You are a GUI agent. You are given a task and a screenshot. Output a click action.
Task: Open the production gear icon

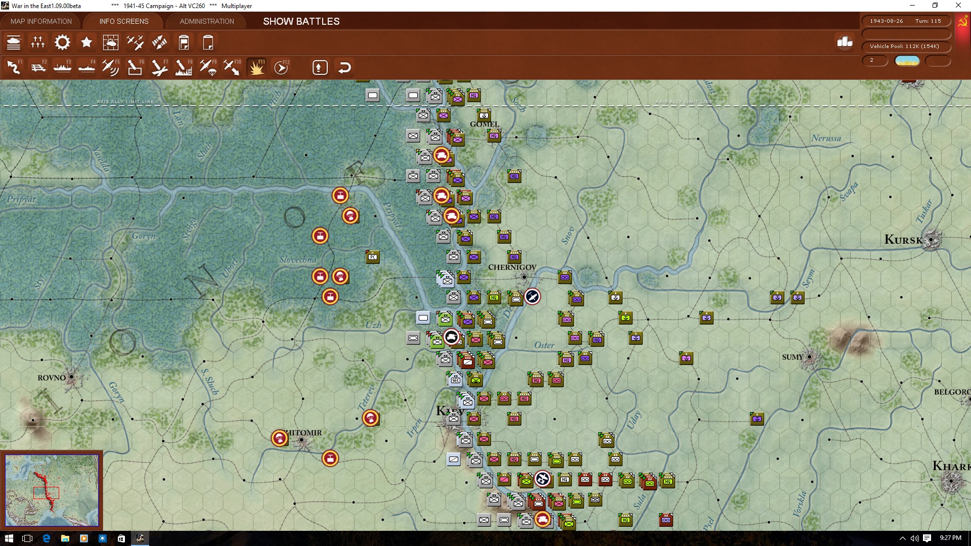tap(62, 42)
